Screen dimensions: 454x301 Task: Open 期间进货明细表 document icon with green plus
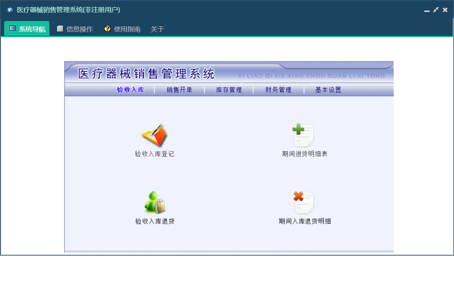point(303,135)
